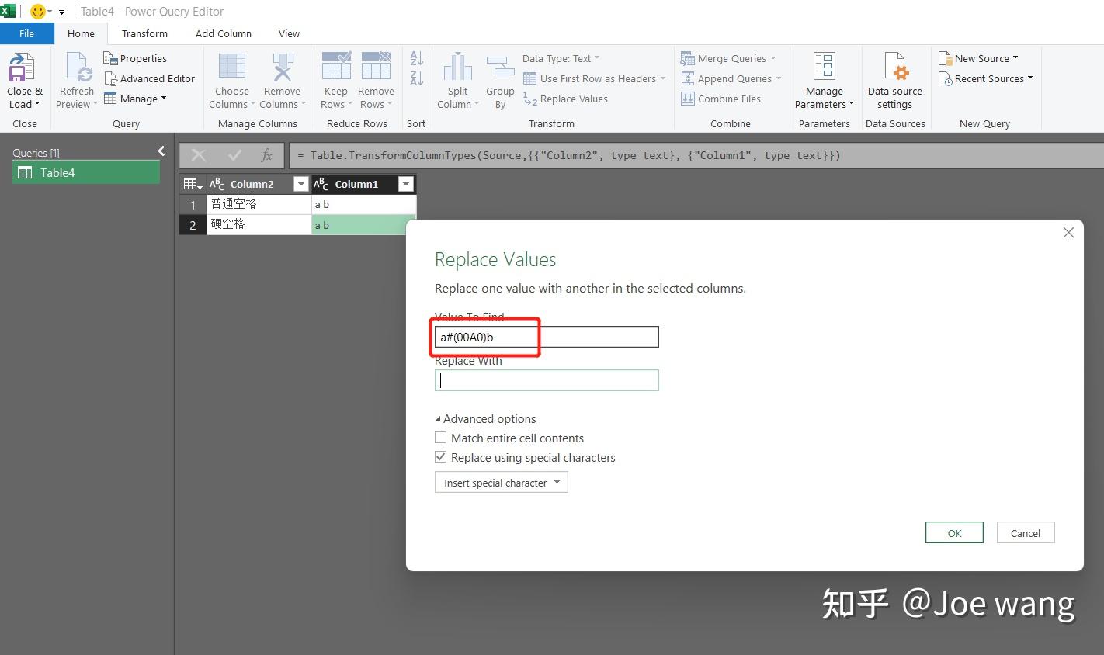Click the Replace With input field
The height and width of the screenshot is (655, 1104).
pos(547,379)
